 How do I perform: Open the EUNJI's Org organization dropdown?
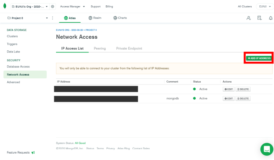(x=30, y=7)
